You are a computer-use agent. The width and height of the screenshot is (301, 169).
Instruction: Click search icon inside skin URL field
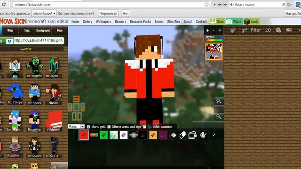point(61,41)
